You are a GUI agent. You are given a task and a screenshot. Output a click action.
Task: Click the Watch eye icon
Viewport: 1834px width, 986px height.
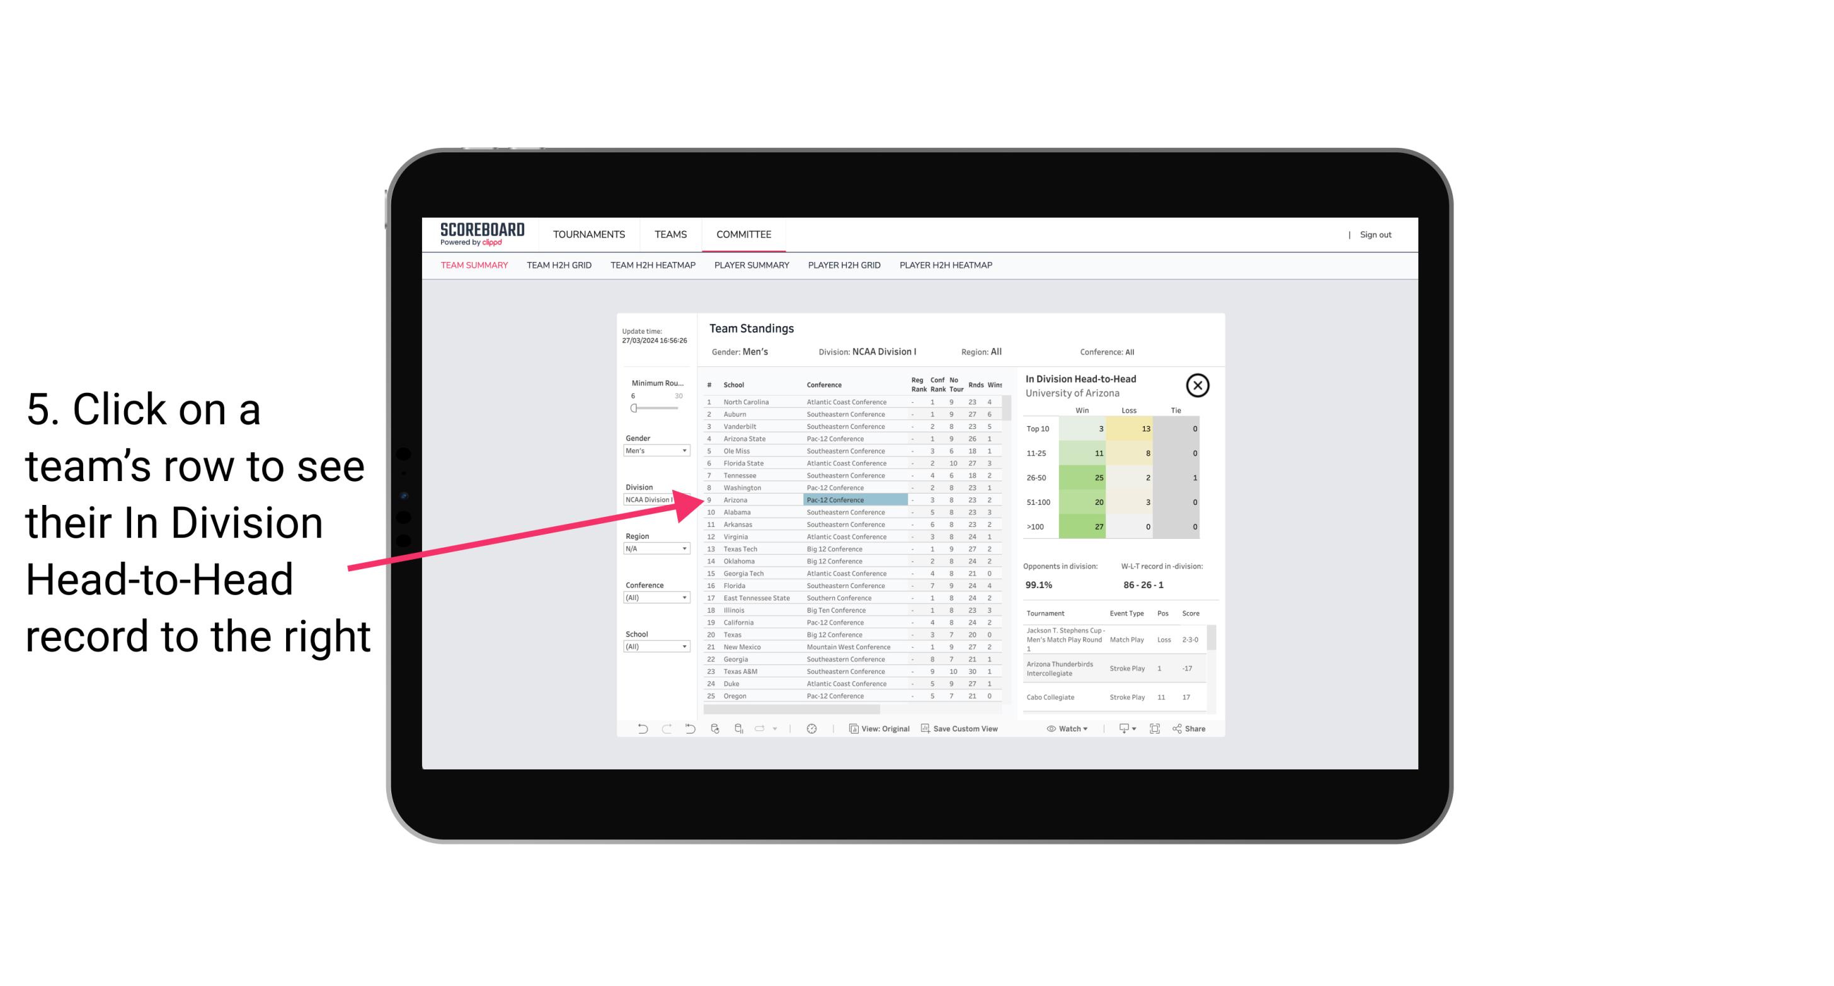[1052, 728]
